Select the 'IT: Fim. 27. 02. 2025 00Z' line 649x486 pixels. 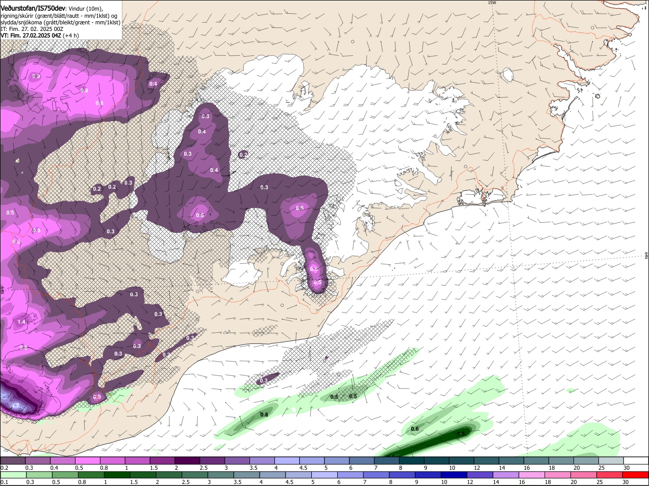tap(32, 29)
